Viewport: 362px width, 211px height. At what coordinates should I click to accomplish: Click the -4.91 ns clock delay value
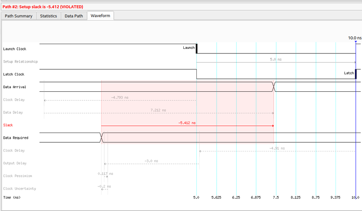coord(277,148)
